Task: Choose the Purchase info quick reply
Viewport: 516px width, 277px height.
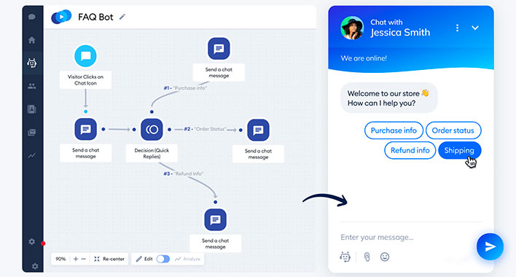Action: tap(394, 130)
